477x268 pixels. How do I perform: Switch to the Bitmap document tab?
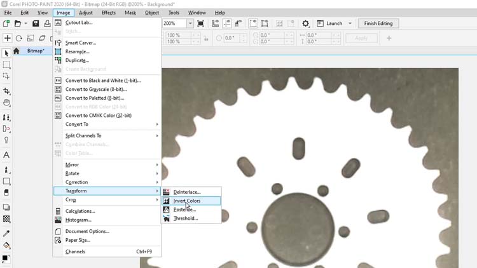36,51
